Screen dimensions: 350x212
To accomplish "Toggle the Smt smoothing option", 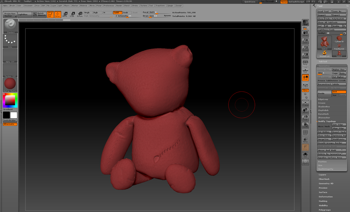I will click(339, 92).
